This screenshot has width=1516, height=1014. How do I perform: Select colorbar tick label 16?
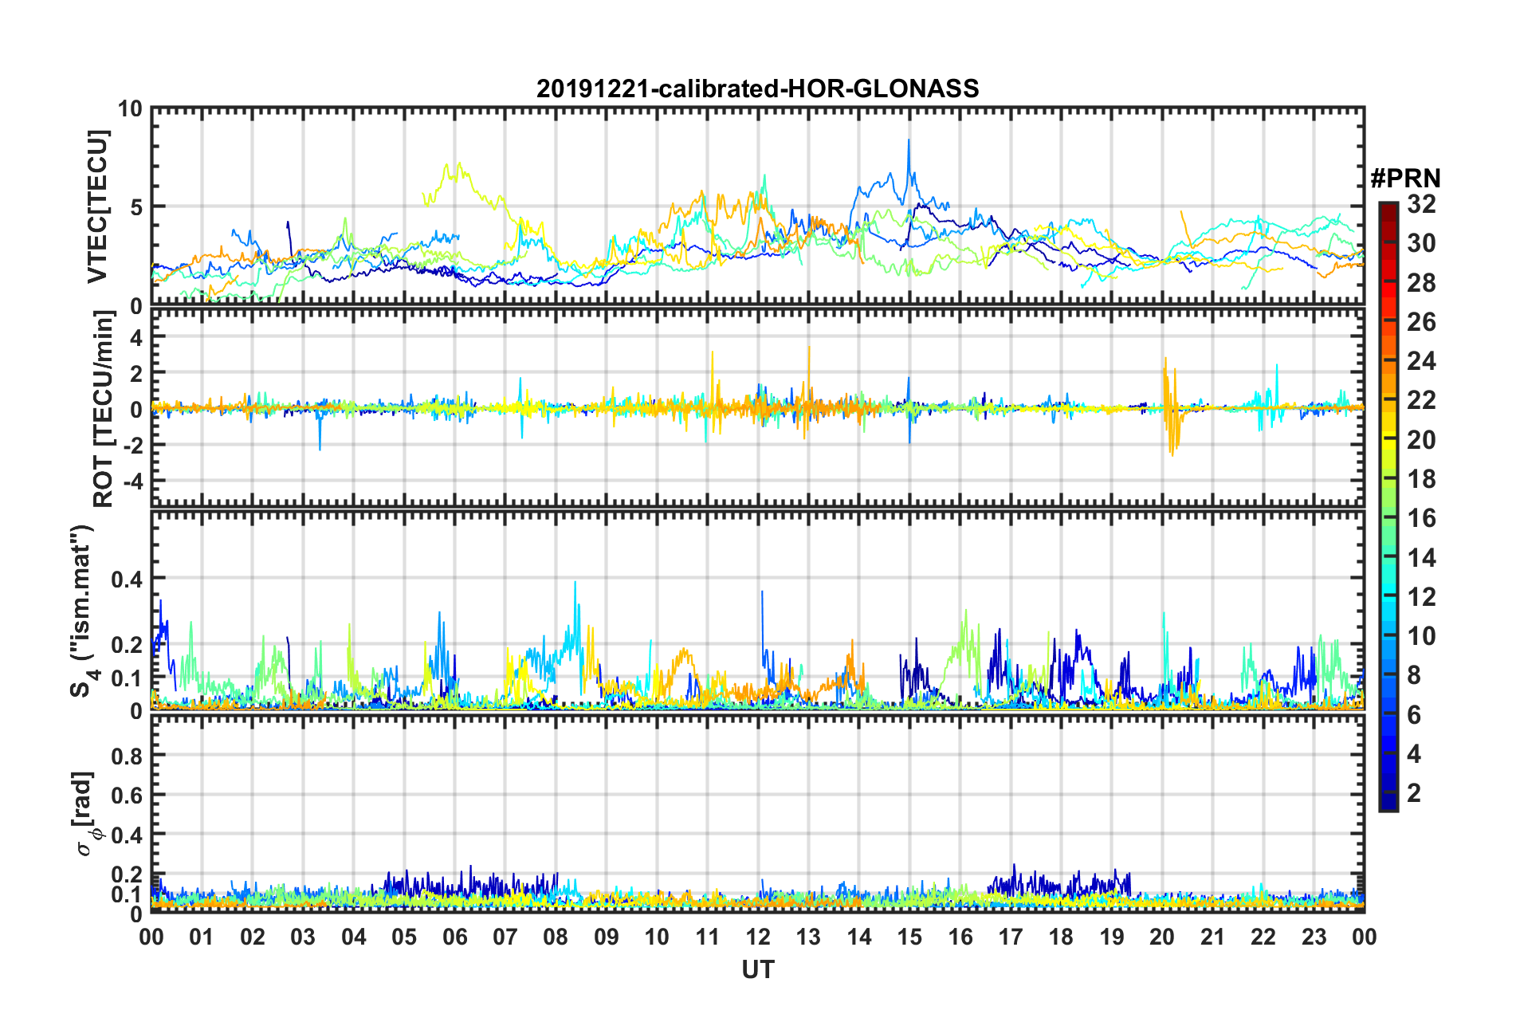click(x=1421, y=518)
